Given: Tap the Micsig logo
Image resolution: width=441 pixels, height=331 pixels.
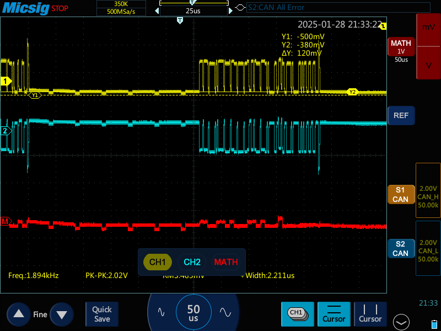Looking at the screenshot, I should 26,8.
